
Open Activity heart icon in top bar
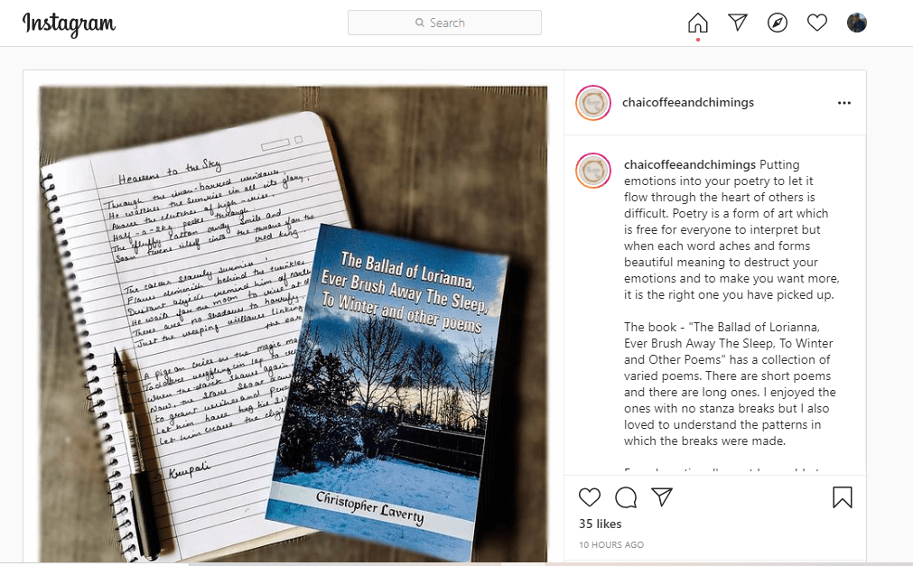(x=817, y=23)
